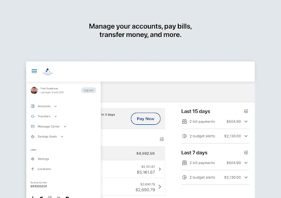Expand the Transfers menu chevron

pyautogui.click(x=55, y=116)
